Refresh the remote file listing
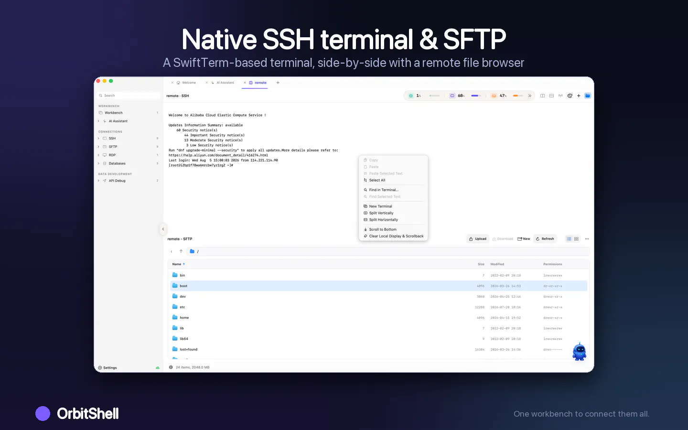 click(545, 239)
